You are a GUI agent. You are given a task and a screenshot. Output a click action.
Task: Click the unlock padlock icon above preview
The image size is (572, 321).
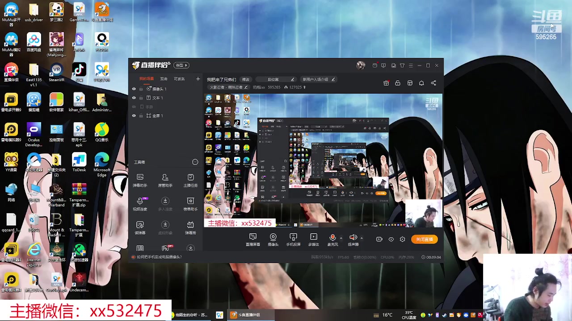click(398, 83)
